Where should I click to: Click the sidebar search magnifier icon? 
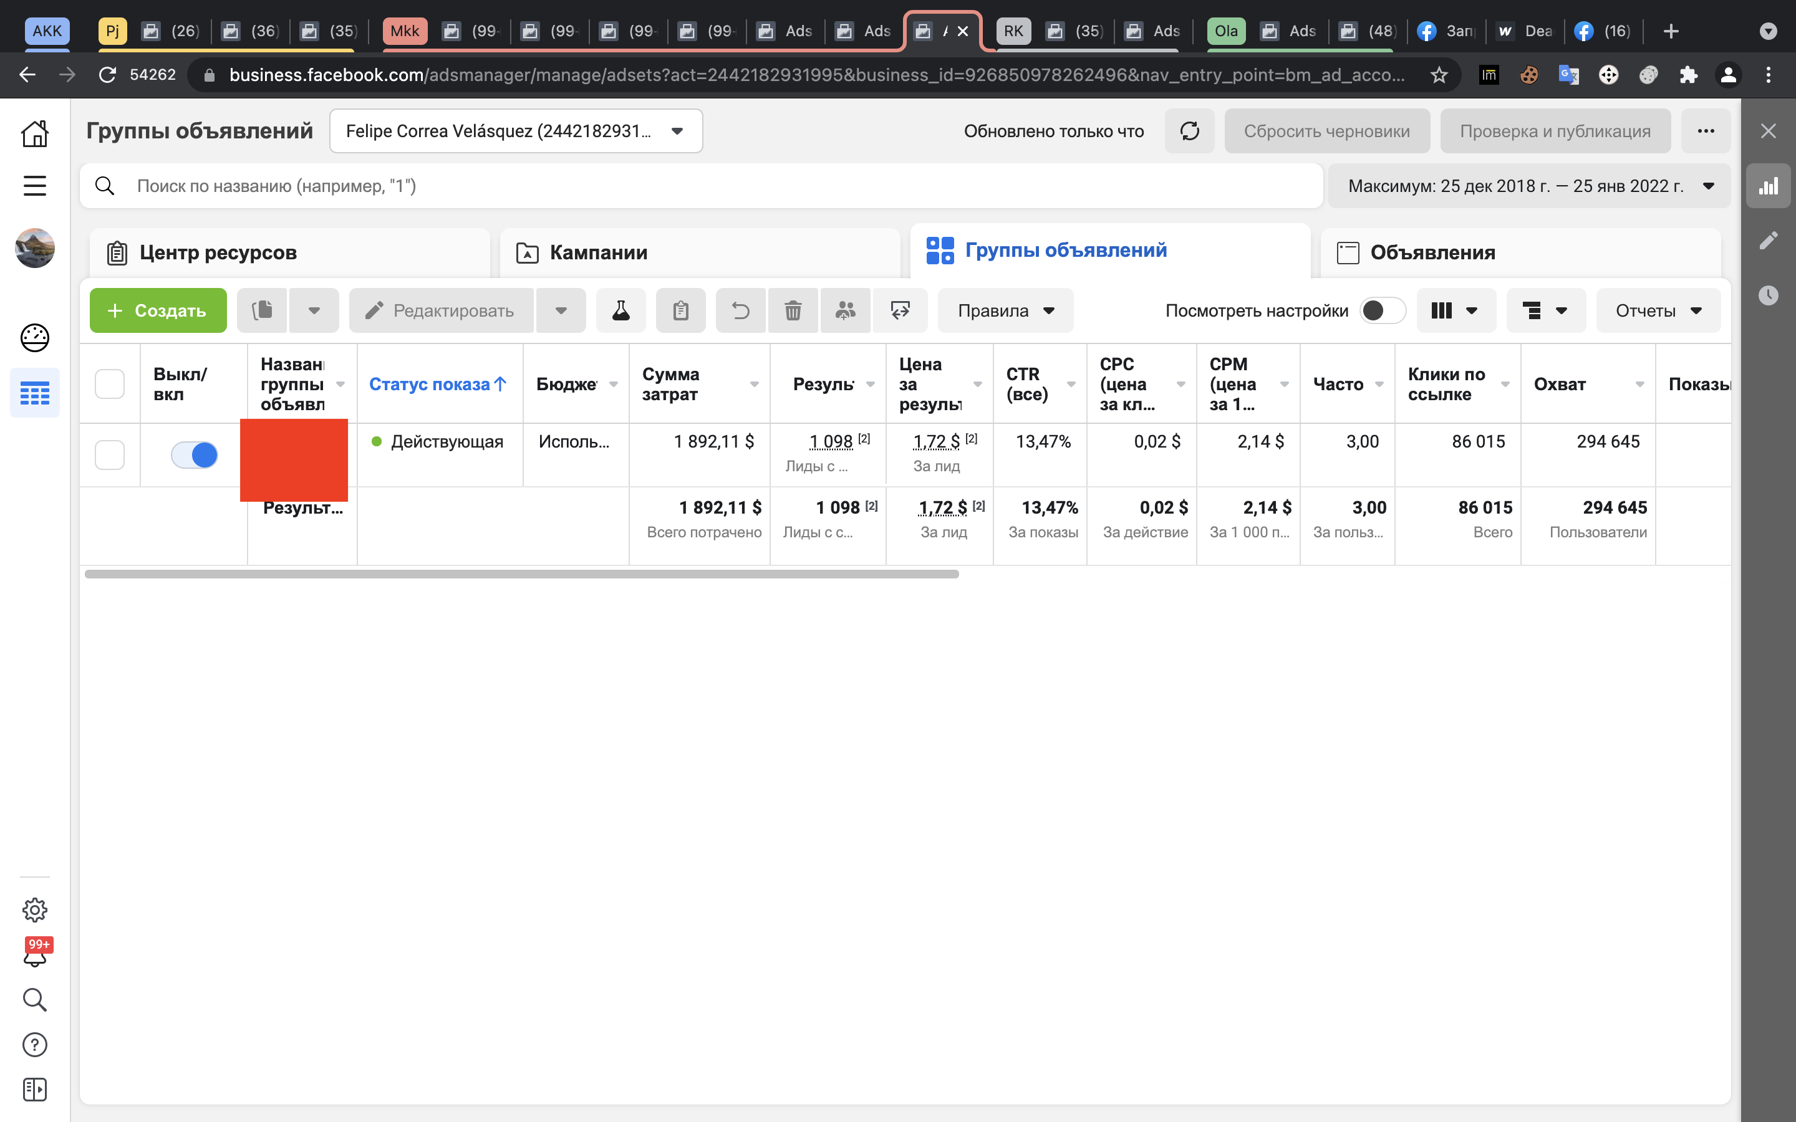[x=35, y=1000]
